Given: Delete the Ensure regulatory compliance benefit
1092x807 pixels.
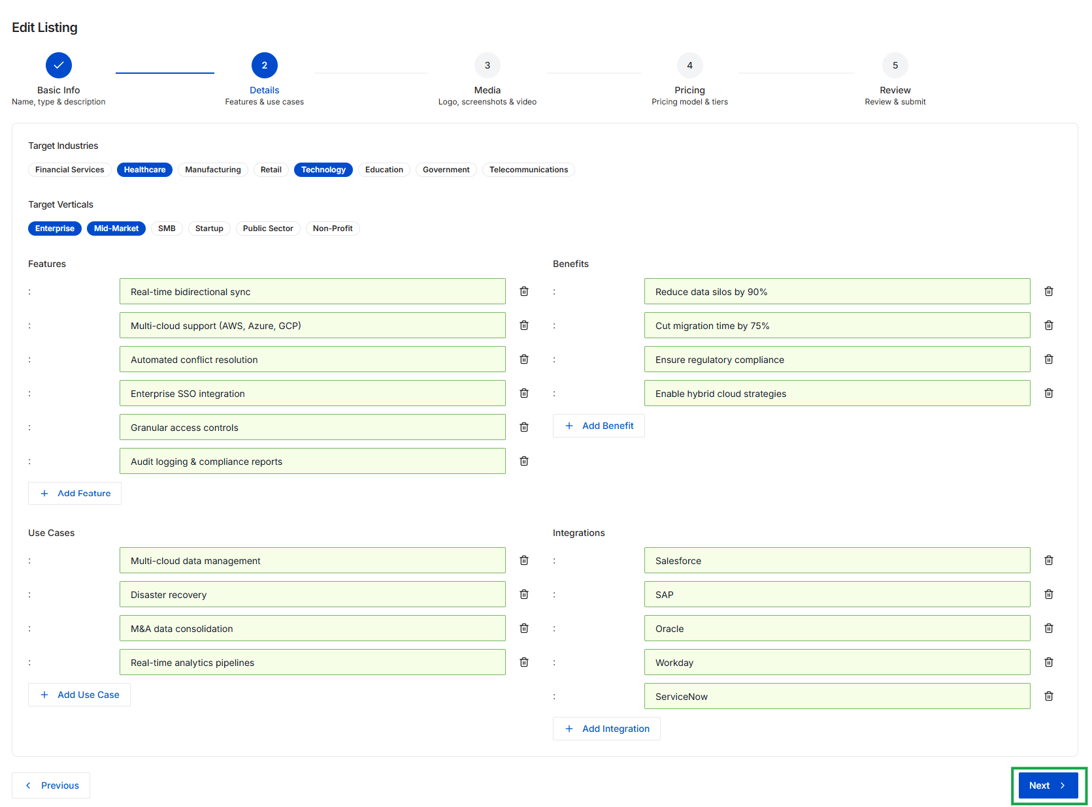Looking at the screenshot, I should pyautogui.click(x=1049, y=359).
